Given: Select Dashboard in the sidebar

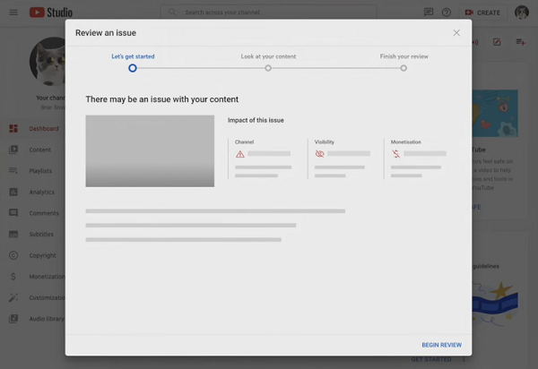Looking at the screenshot, I should 44,128.
